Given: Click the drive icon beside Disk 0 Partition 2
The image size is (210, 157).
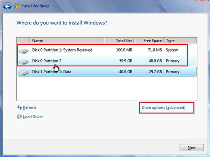Looking at the screenshot, I should [24, 61].
